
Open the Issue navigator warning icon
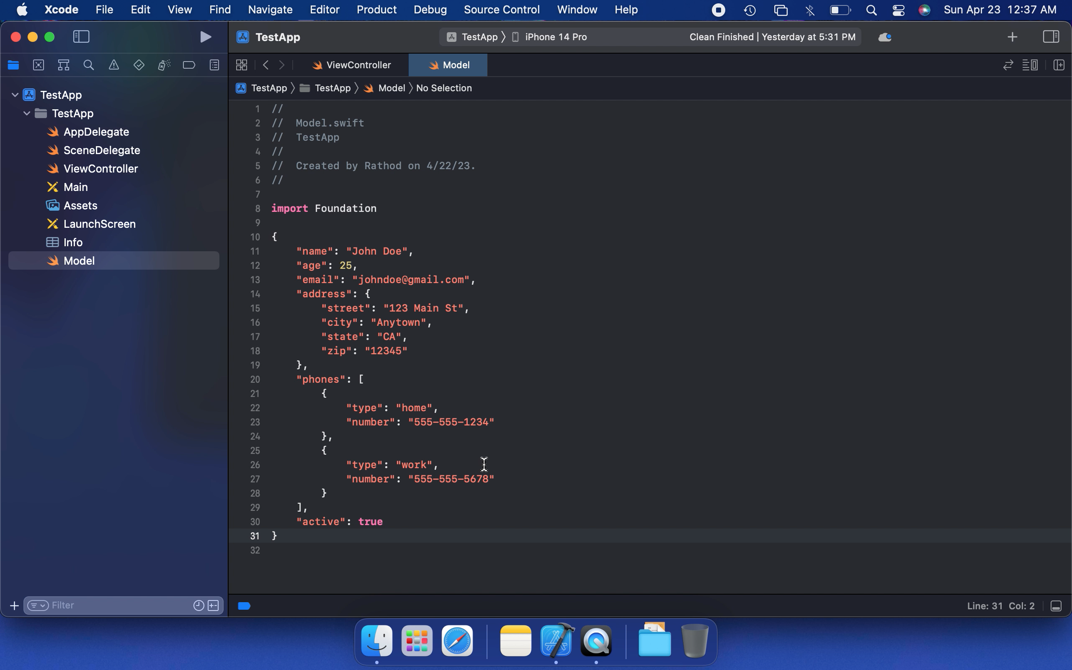point(114,65)
